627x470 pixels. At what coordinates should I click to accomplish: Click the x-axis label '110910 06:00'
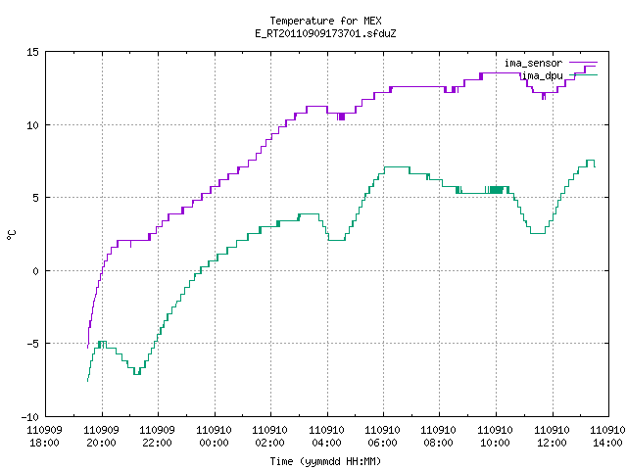[383, 437]
